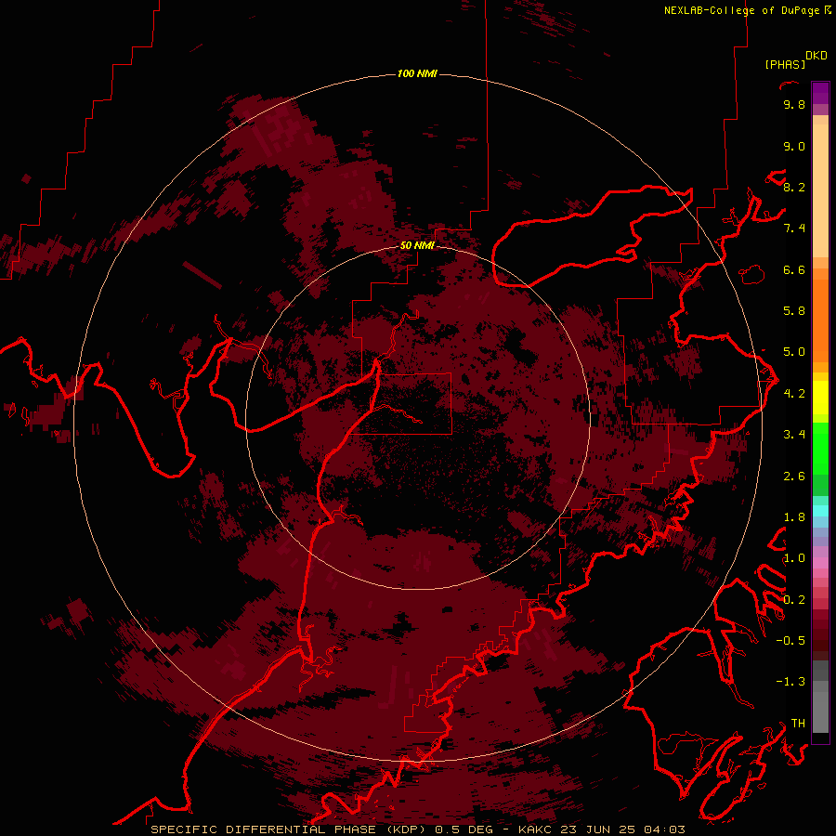Select the -1.3 value on the scale

pyautogui.click(x=790, y=682)
